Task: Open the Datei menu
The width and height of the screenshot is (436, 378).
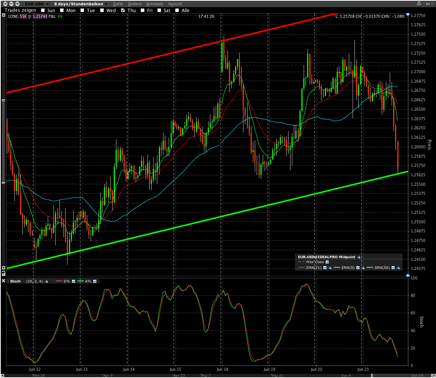Action: pyautogui.click(x=118, y=4)
